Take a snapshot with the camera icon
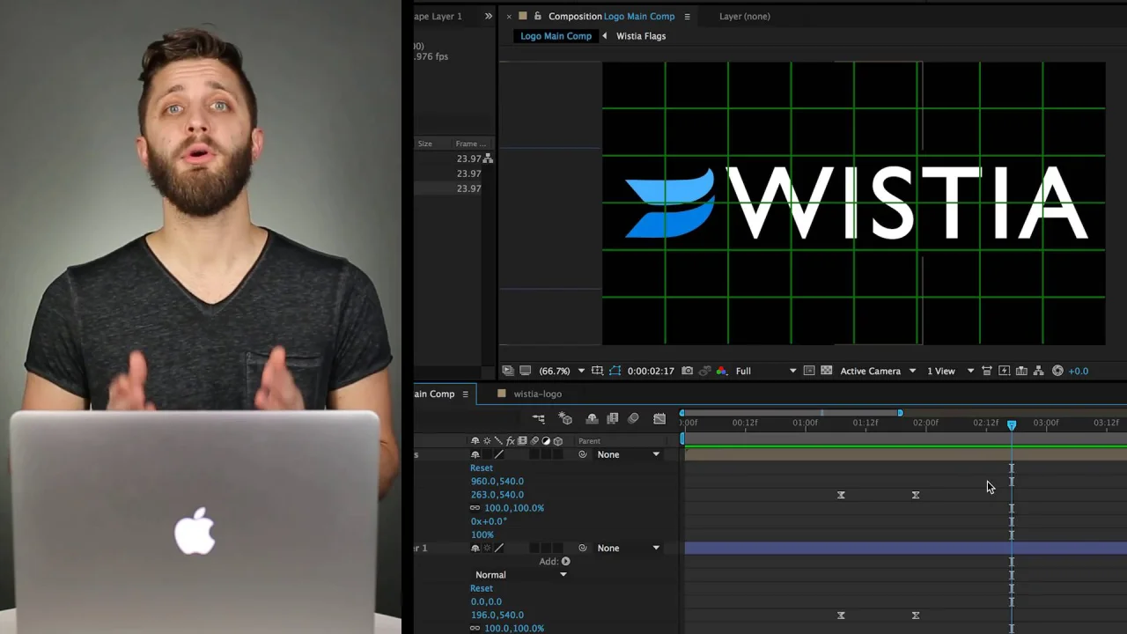This screenshot has width=1127, height=634. point(687,371)
